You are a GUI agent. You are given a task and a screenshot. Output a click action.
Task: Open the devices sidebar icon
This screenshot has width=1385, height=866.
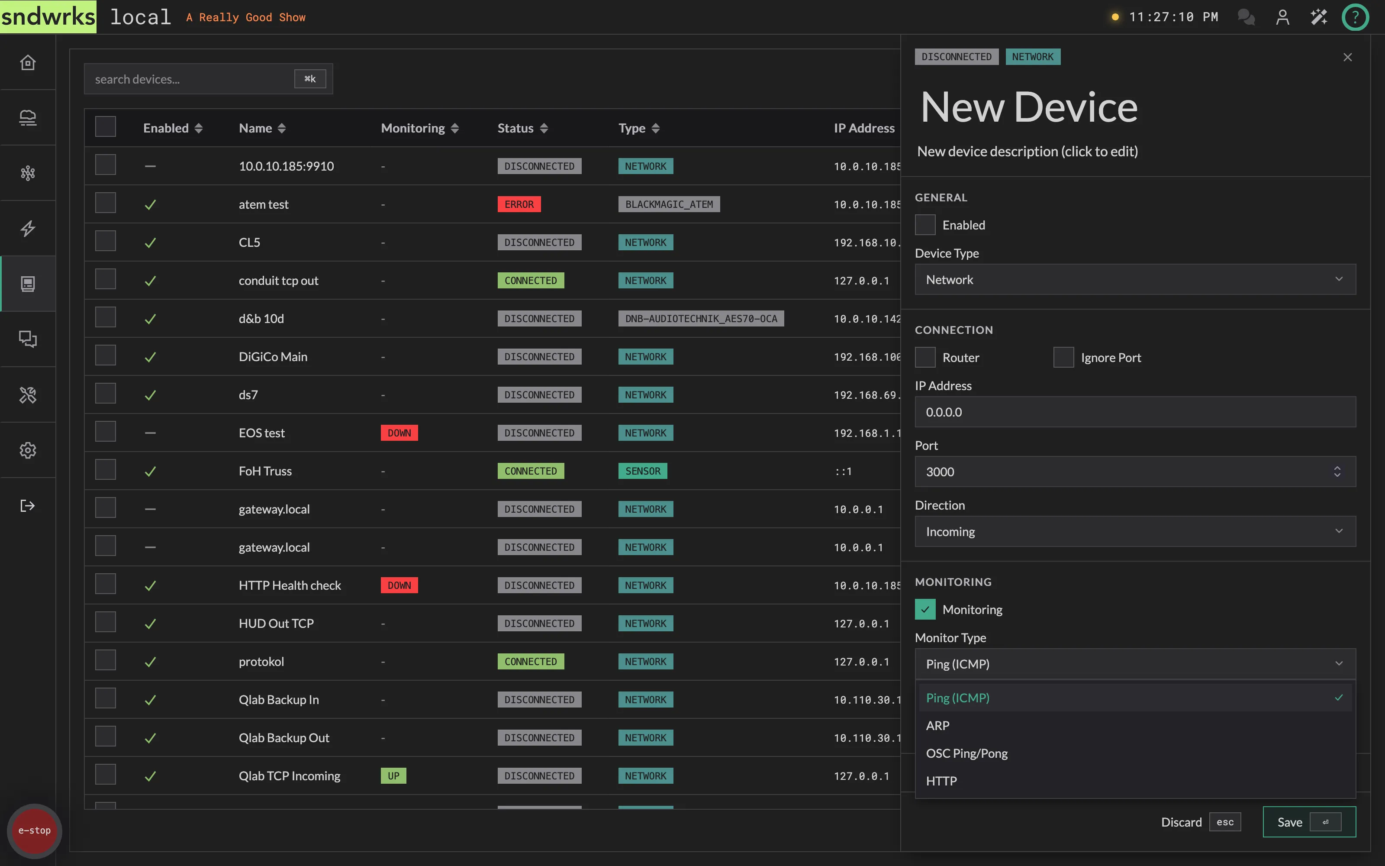[x=27, y=284]
